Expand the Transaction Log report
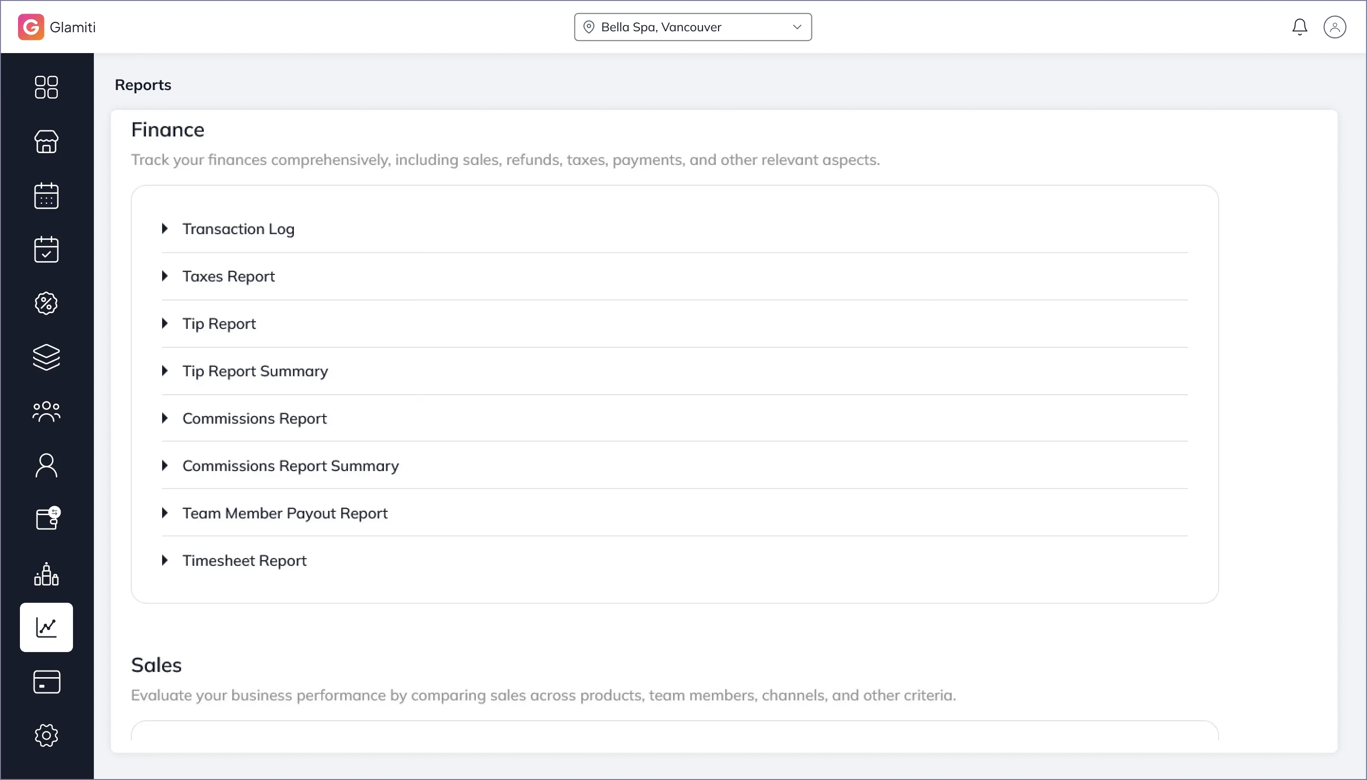The height and width of the screenshot is (780, 1367). click(238, 229)
